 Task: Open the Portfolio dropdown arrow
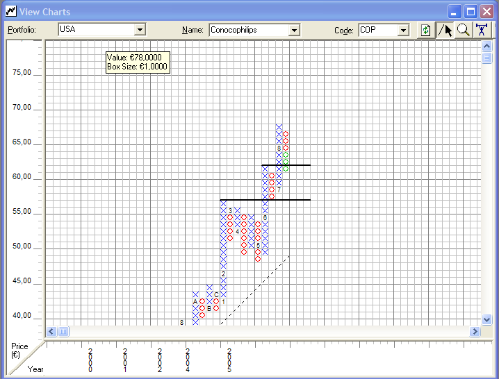140,30
